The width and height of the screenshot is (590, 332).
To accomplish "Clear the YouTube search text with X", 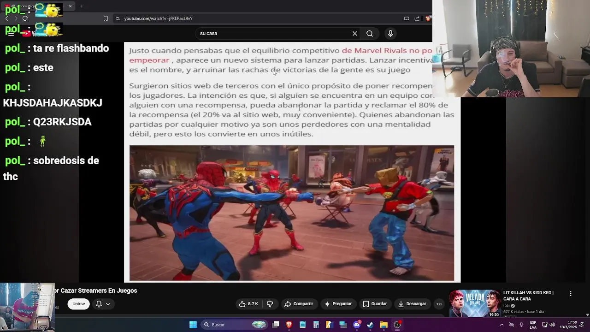I will pos(355,33).
